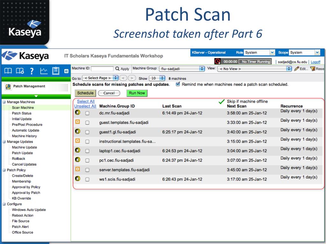The height and width of the screenshot is (244, 326).
Task: Tick the pc1.cec.fiu-sadjadi checkbox
Action: tap(87, 160)
